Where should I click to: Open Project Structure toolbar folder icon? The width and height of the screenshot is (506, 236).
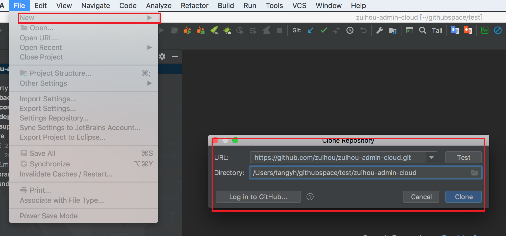point(393,31)
